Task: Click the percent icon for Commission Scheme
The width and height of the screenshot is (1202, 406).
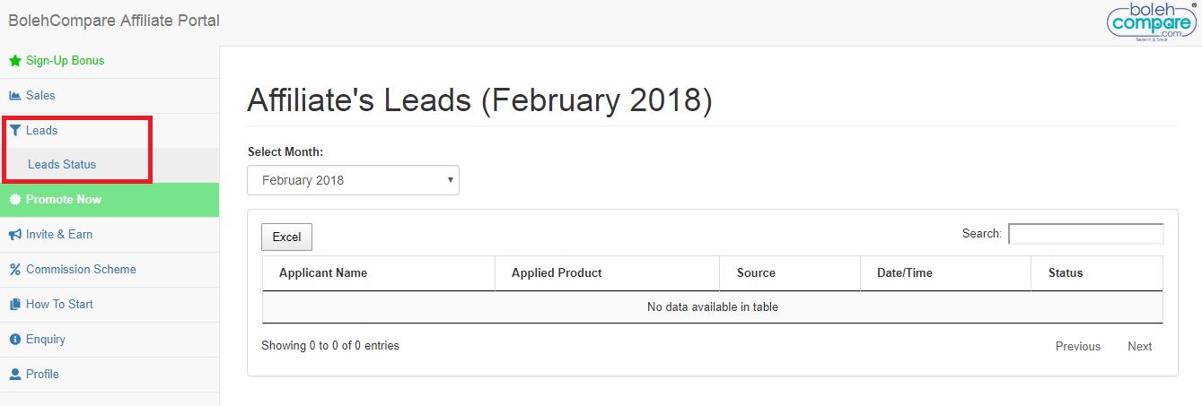Action: (14, 270)
